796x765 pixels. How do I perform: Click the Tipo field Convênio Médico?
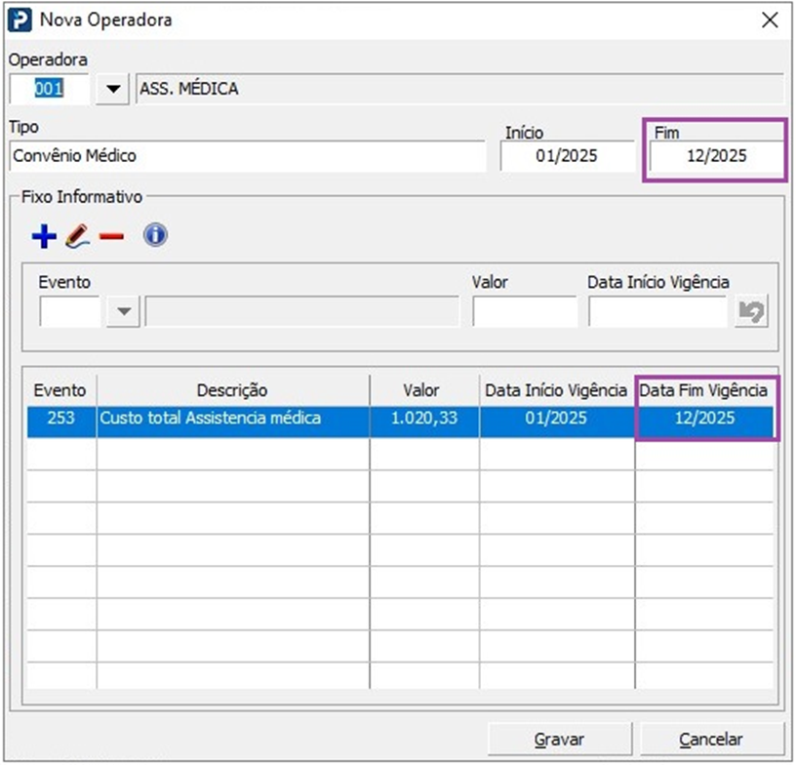[x=247, y=156]
